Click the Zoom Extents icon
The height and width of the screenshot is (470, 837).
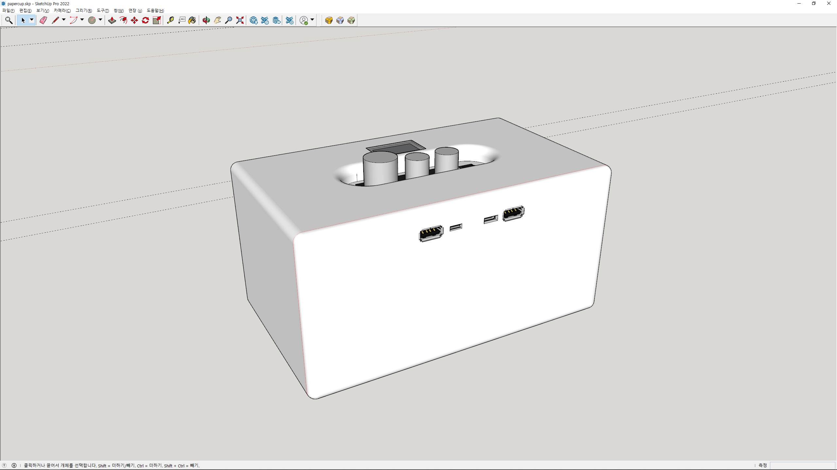point(240,20)
